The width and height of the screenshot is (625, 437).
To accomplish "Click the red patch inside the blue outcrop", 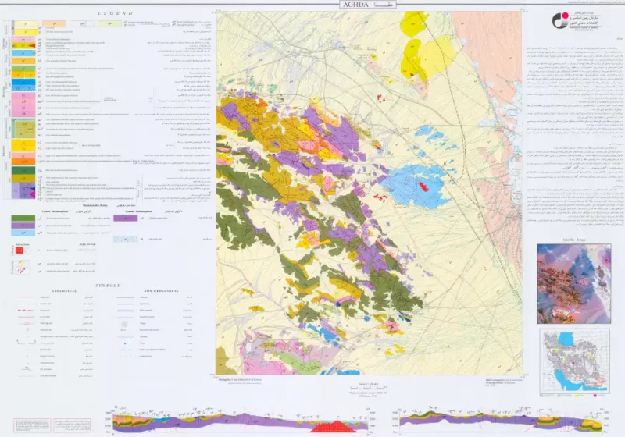I will tap(424, 187).
